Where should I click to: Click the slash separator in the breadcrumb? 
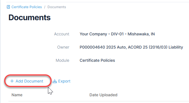(x=45, y=7)
